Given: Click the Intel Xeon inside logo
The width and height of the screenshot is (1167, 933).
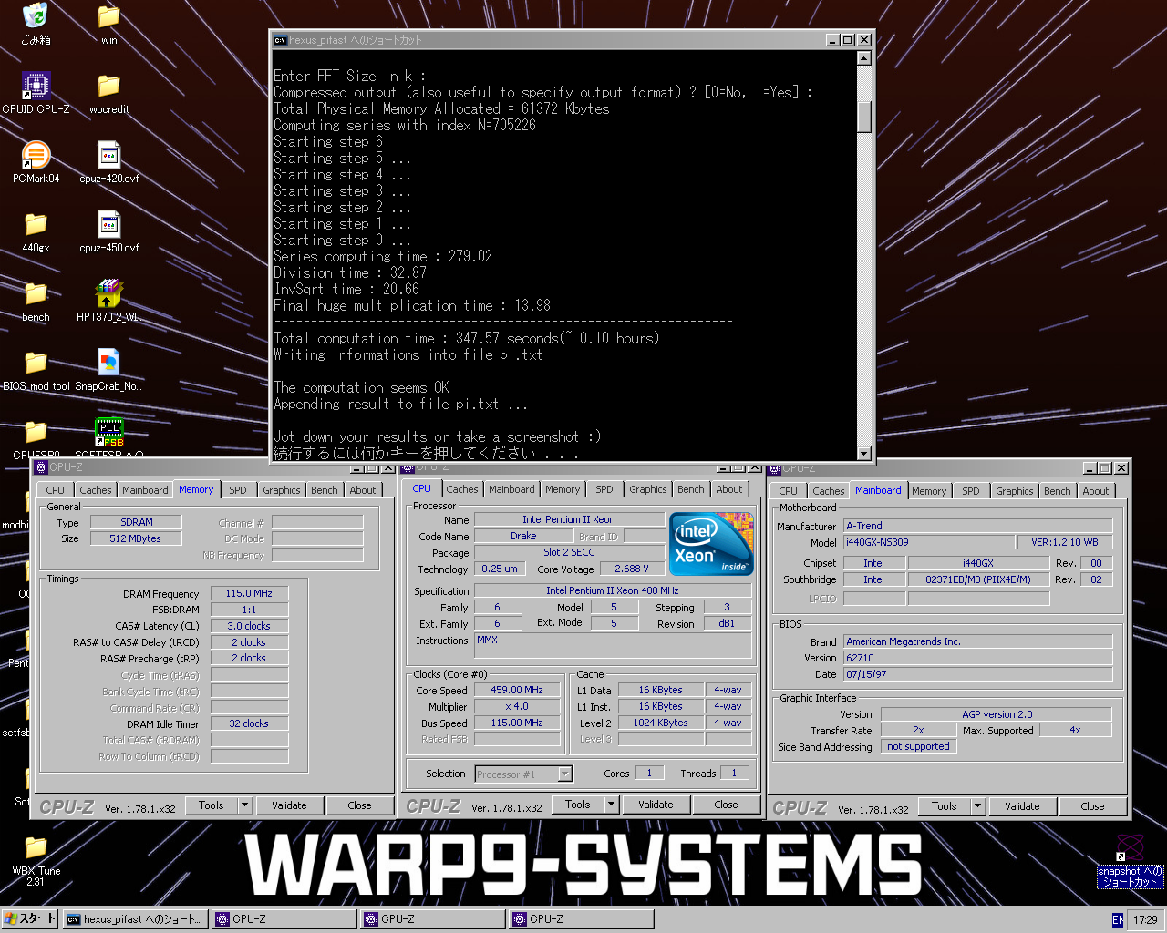Looking at the screenshot, I should [x=711, y=544].
